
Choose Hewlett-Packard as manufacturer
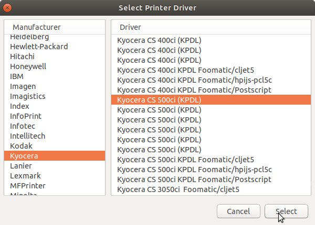point(55,47)
